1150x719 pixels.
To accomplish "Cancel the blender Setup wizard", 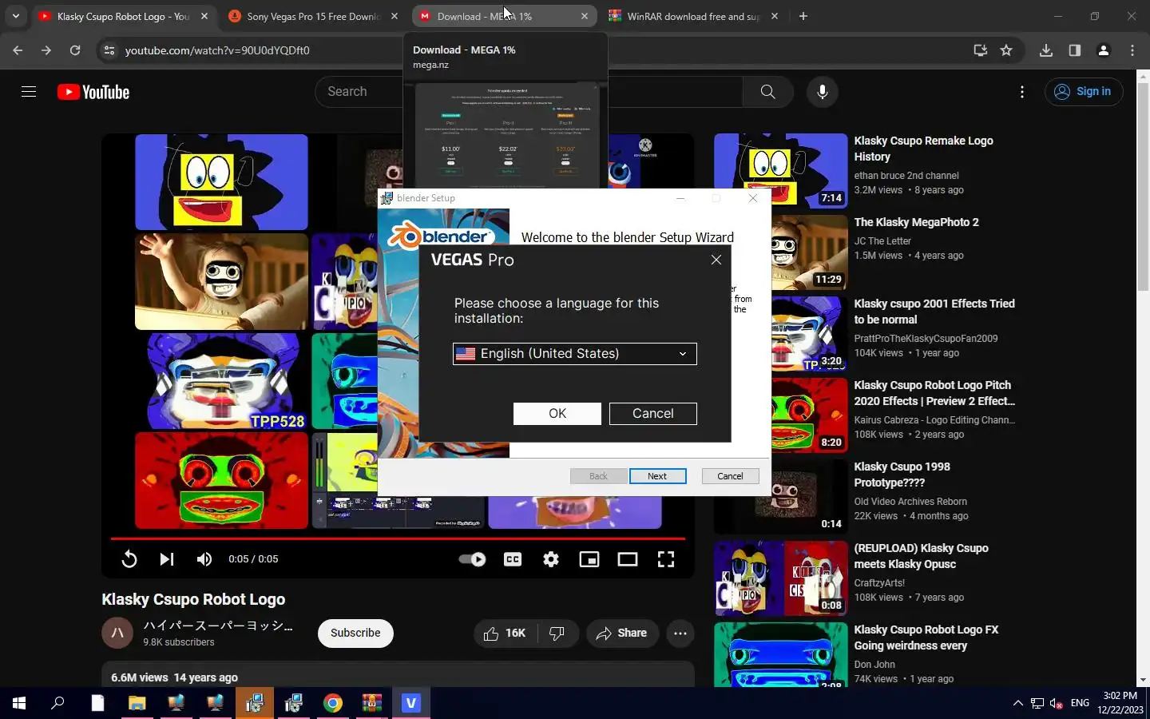I will tap(730, 476).
